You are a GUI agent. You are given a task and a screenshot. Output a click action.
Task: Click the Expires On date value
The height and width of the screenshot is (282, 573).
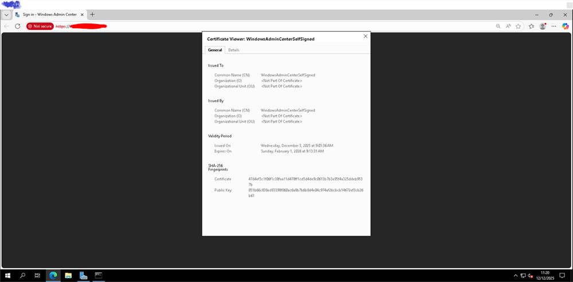(292, 151)
